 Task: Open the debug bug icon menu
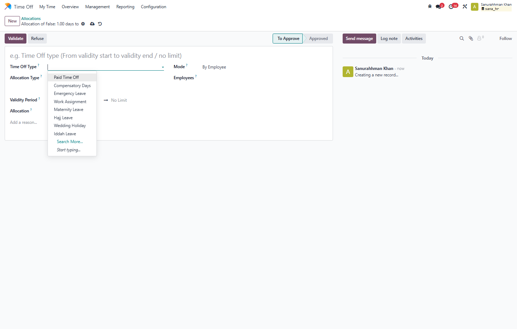[430, 6]
